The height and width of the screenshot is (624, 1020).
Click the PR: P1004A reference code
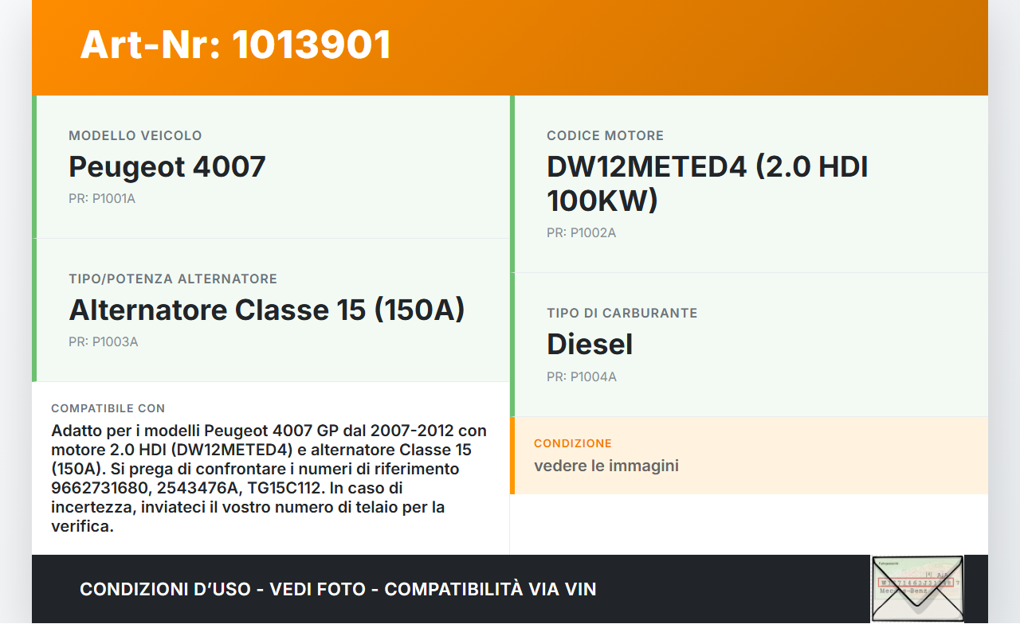coord(581,376)
